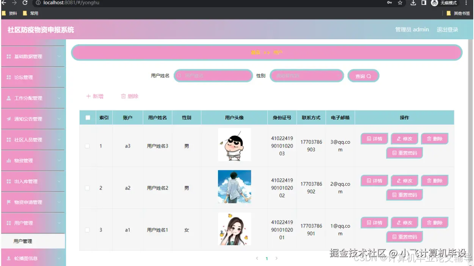The image size is (474, 266).
Task: Expand the 社区人员管理 menu chevron
Action: [59, 140]
